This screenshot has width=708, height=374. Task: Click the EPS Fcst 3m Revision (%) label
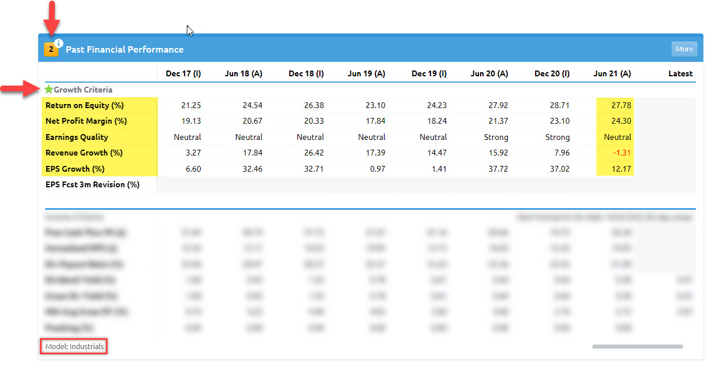(x=93, y=185)
